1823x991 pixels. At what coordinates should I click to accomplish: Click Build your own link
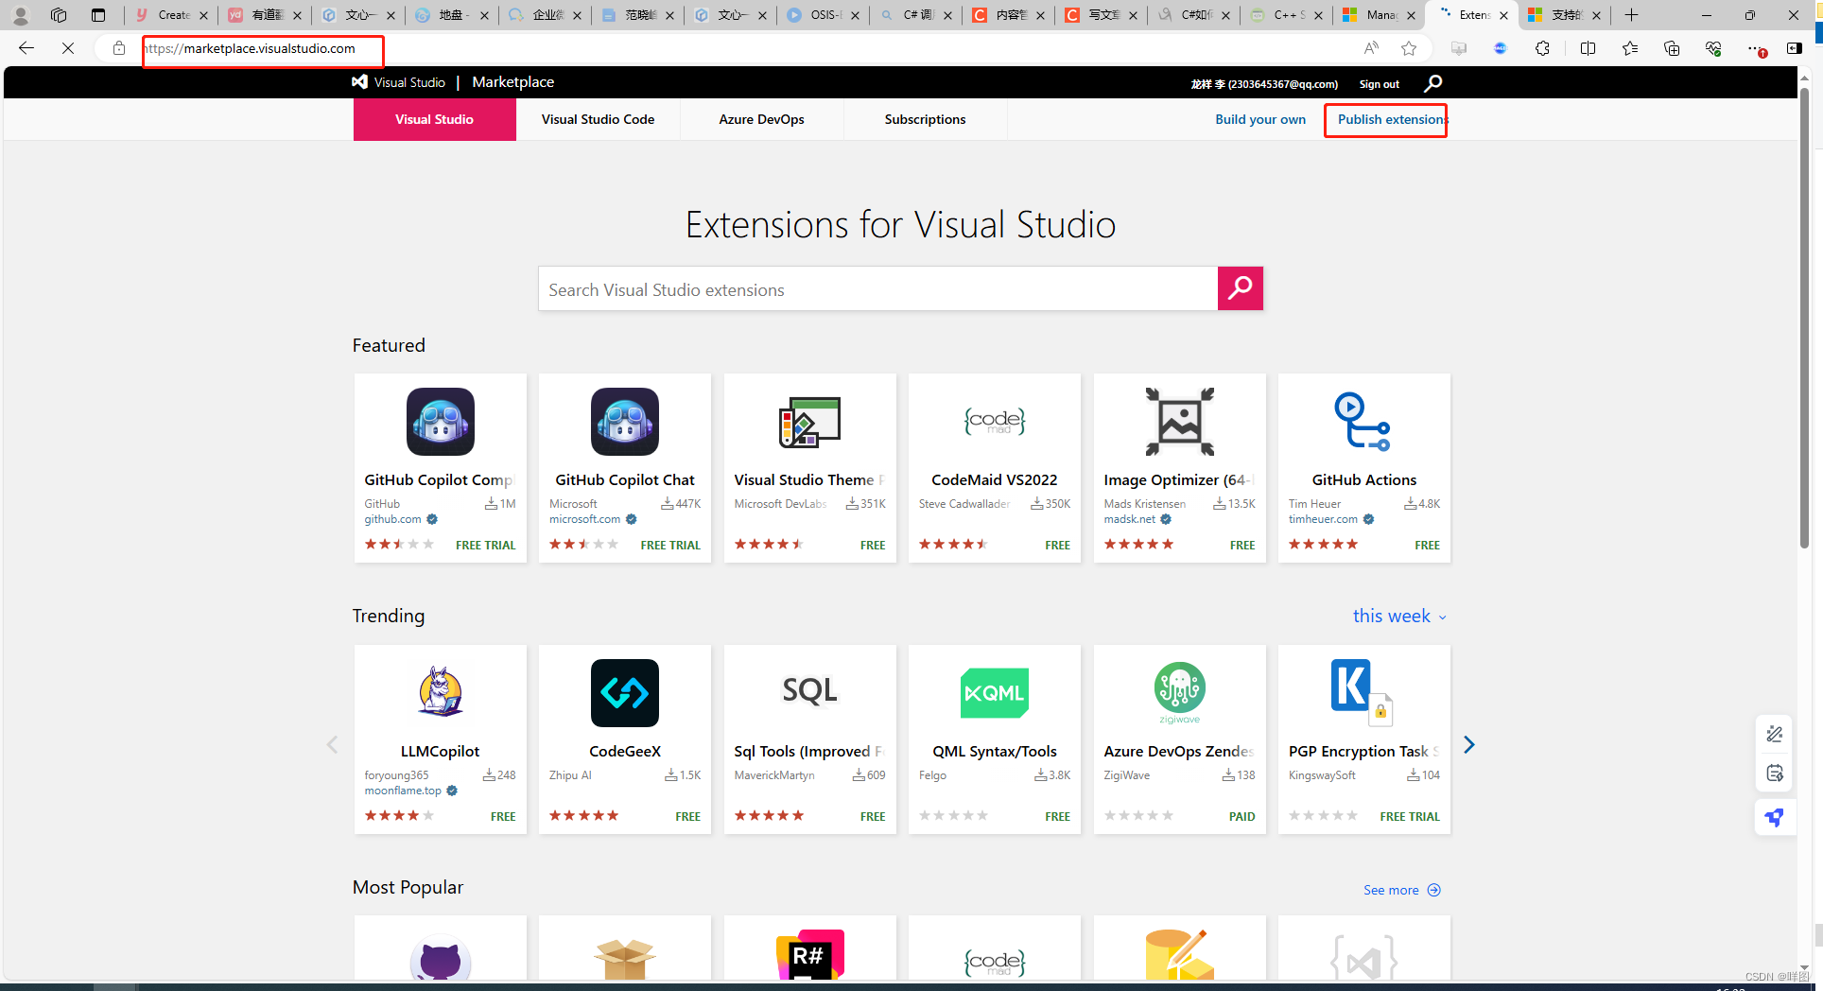tap(1260, 119)
